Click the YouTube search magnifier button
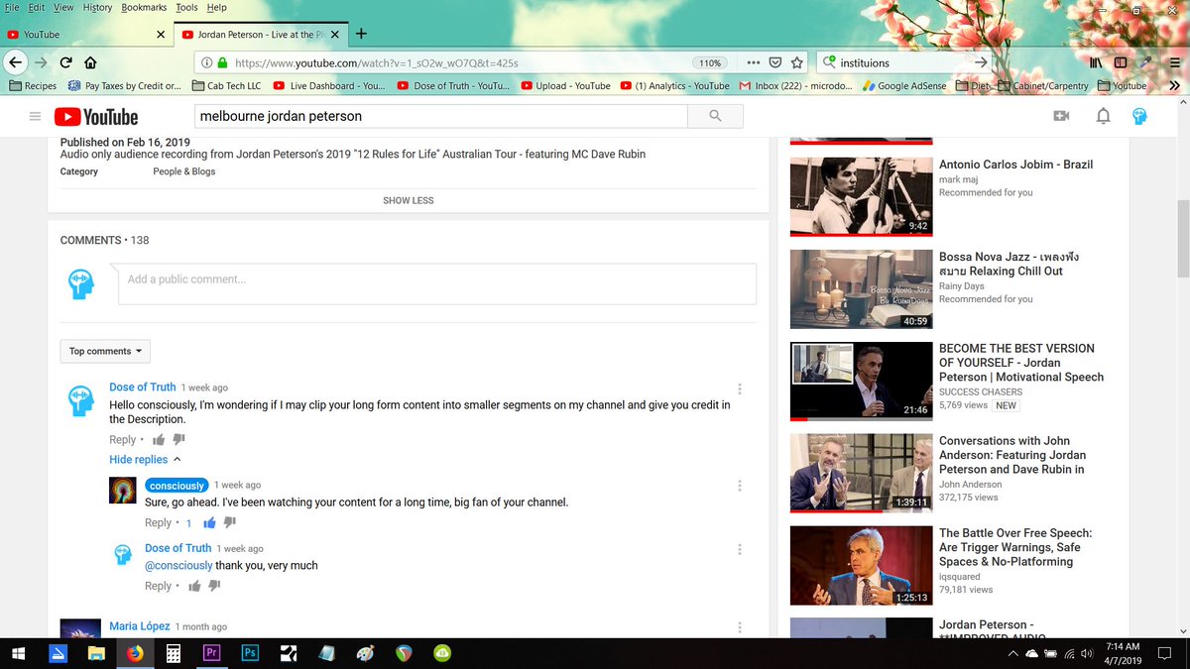 715,116
